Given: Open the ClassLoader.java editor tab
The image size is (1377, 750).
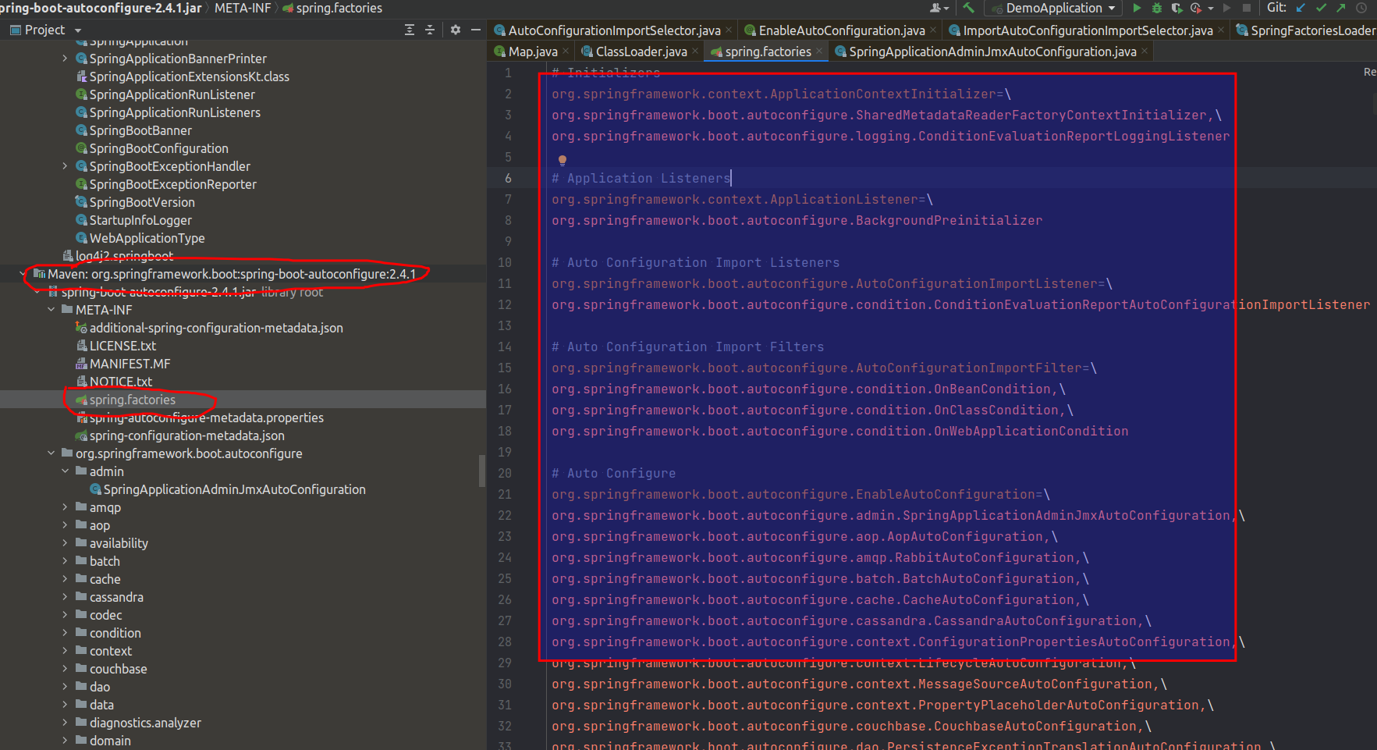Looking at the screenshot, I should click(x=641, y=52).
